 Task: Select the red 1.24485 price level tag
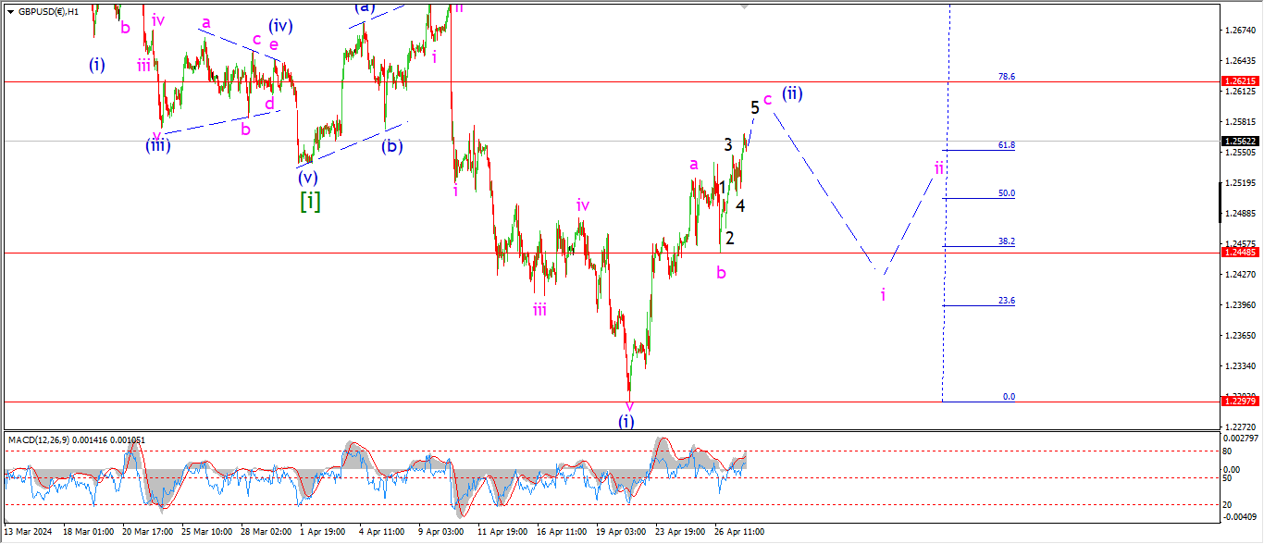[x=1240, y=253]
